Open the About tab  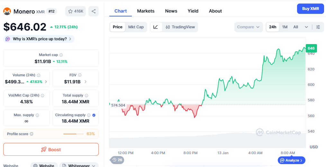[215, 11]
